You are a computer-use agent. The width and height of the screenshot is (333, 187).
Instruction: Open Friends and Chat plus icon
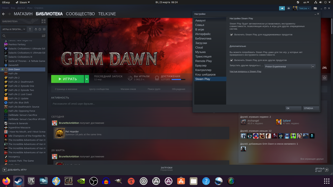tap(327, 170)
